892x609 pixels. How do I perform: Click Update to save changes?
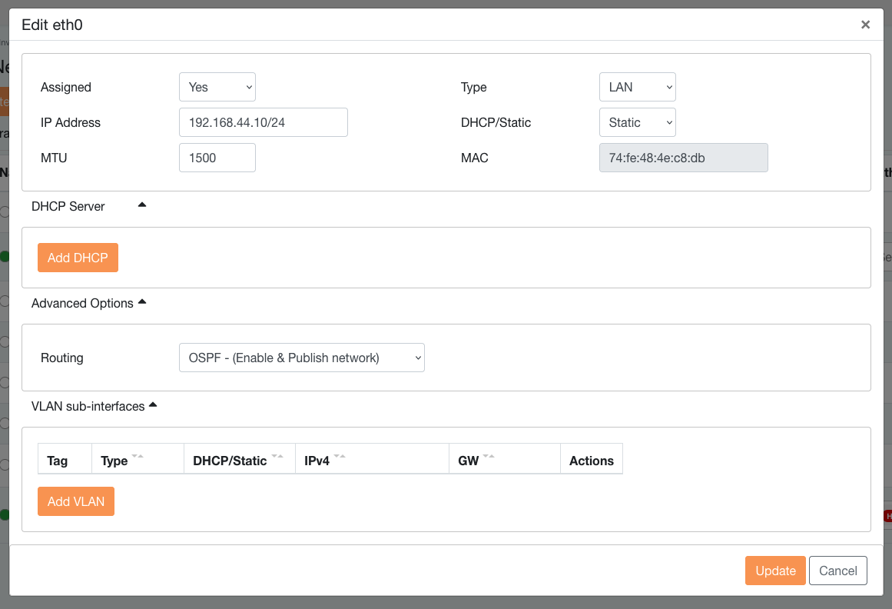point(774,571)
